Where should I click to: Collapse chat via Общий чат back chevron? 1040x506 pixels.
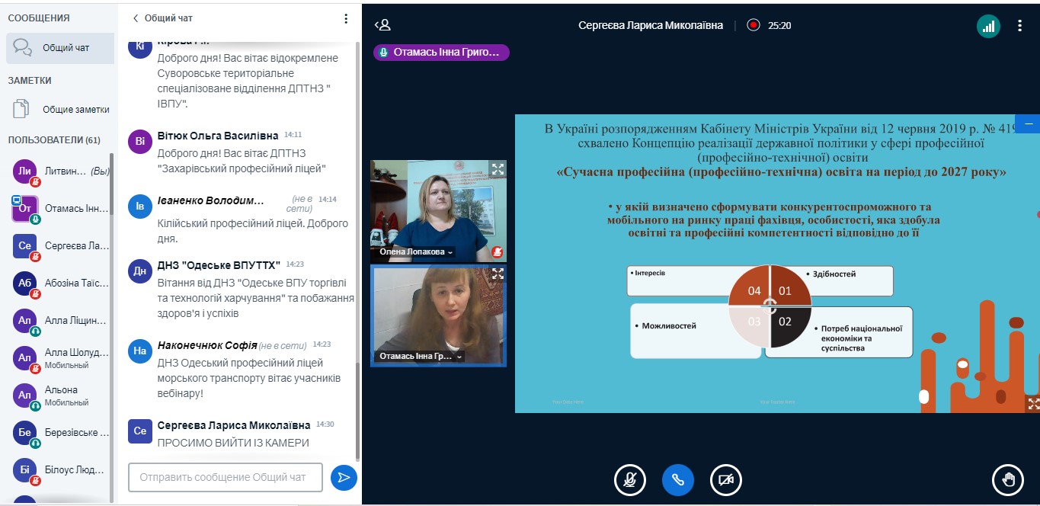[x=136, y=18]
